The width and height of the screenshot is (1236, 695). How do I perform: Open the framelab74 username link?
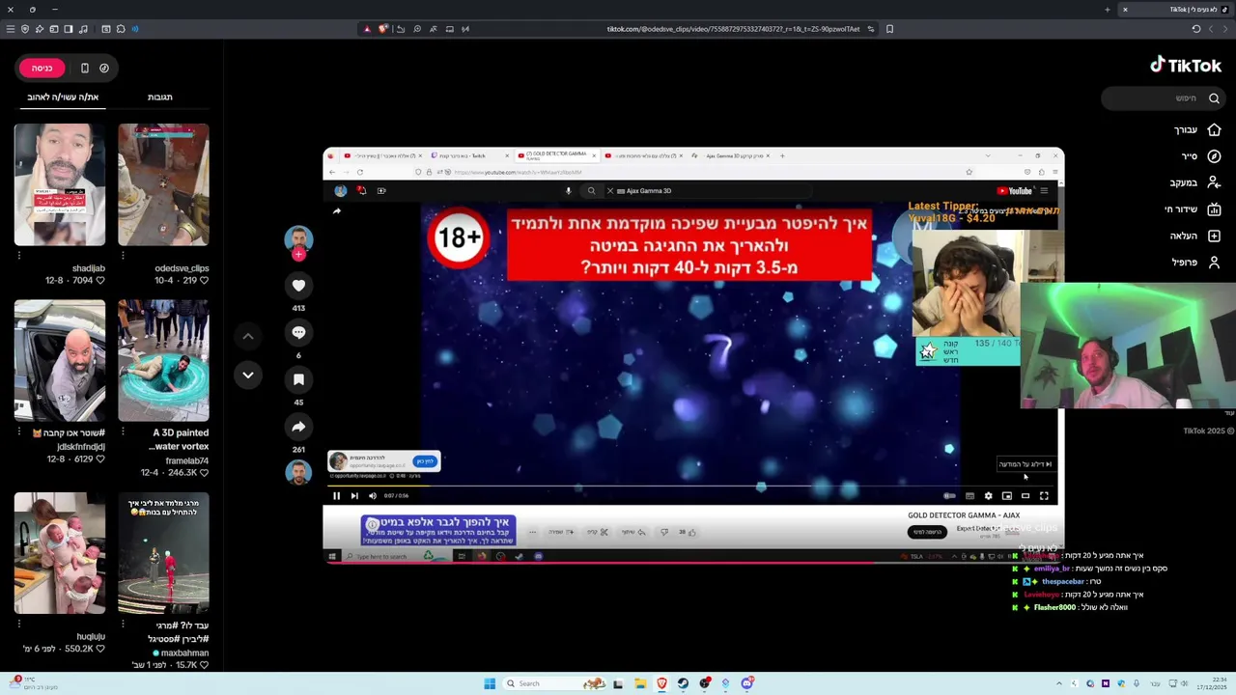[x=185, y=460]
